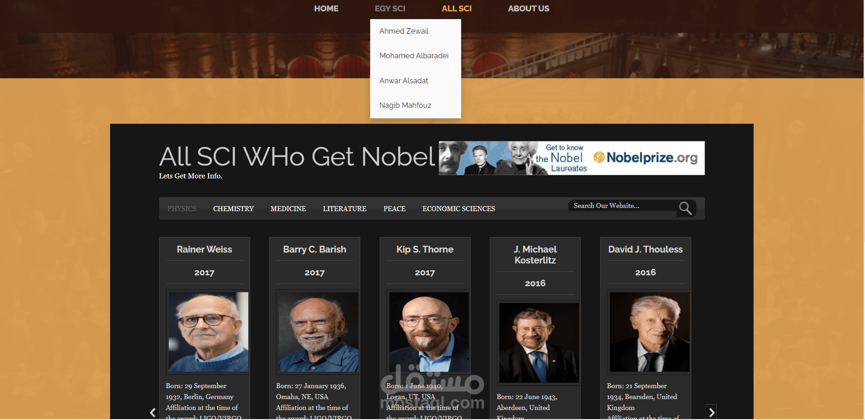Open the ECONOMIC SCIENCES category

point(458,209)
